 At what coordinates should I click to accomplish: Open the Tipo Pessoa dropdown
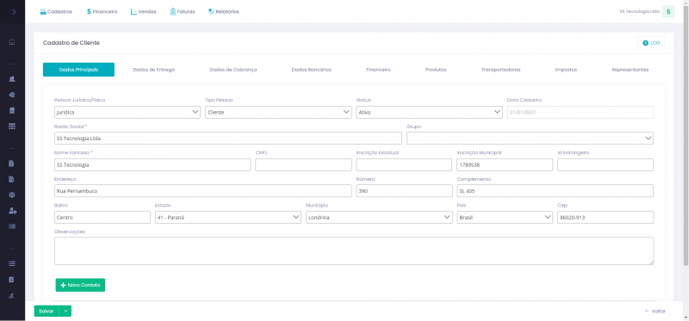tap(278, 113)
